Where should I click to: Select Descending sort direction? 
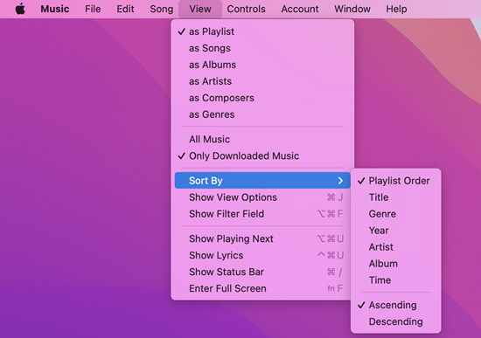tap(395, 321)
